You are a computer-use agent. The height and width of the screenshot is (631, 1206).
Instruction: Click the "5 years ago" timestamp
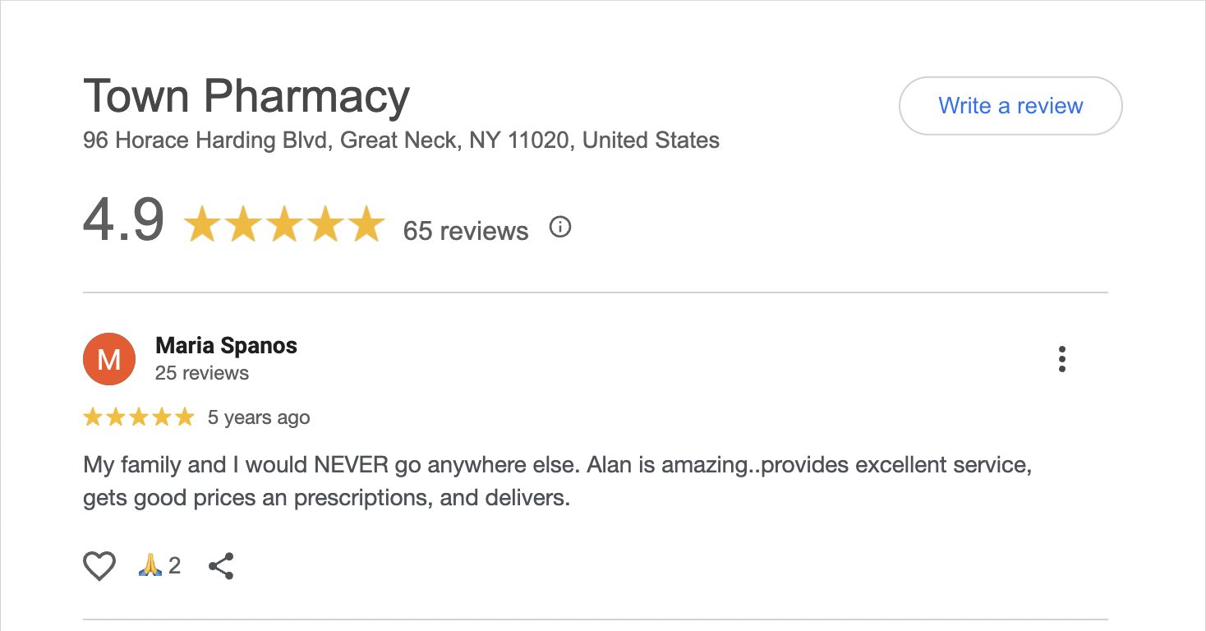coord(259,417)
